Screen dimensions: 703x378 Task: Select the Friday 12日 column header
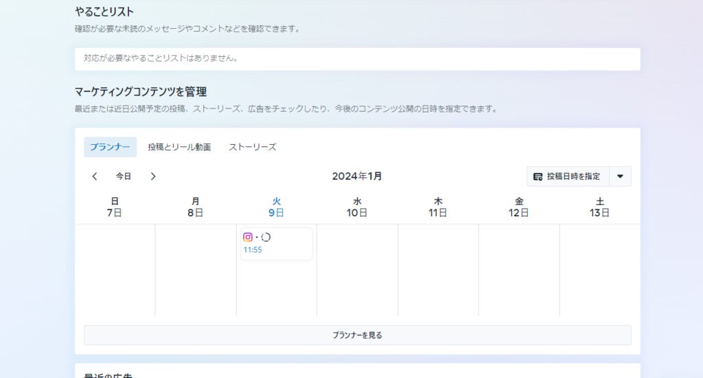pyautogui.click(x=519, y=207)
